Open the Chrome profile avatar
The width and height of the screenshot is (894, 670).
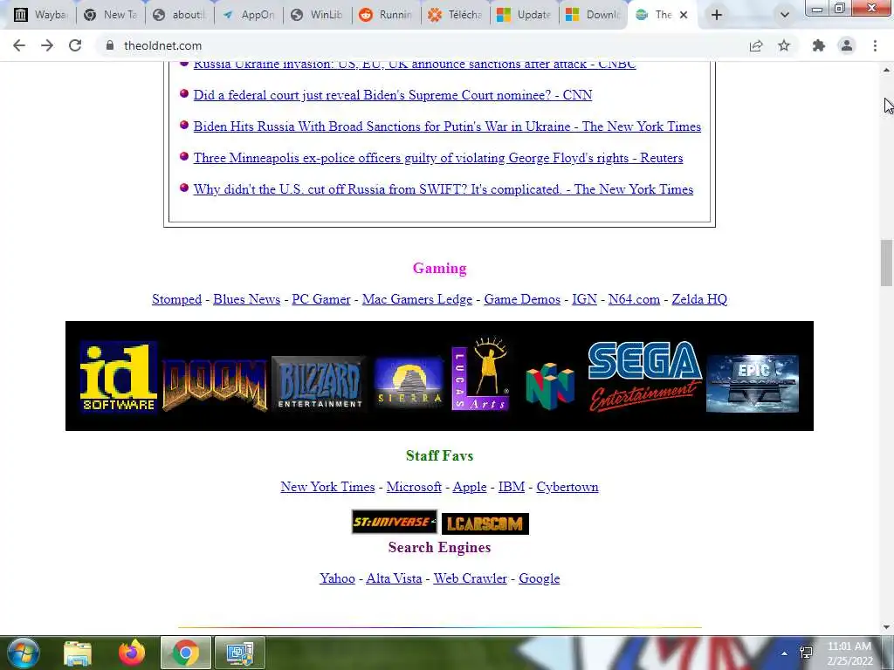(x=847, y=45)
